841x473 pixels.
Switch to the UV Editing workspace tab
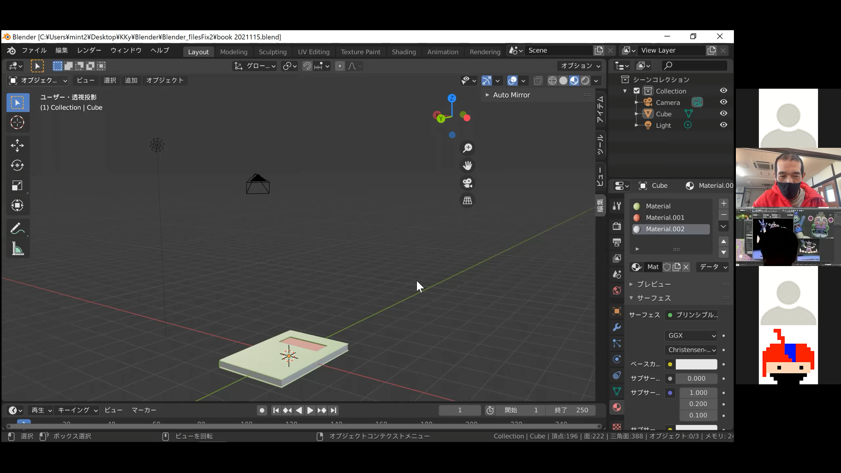(314, 52)
